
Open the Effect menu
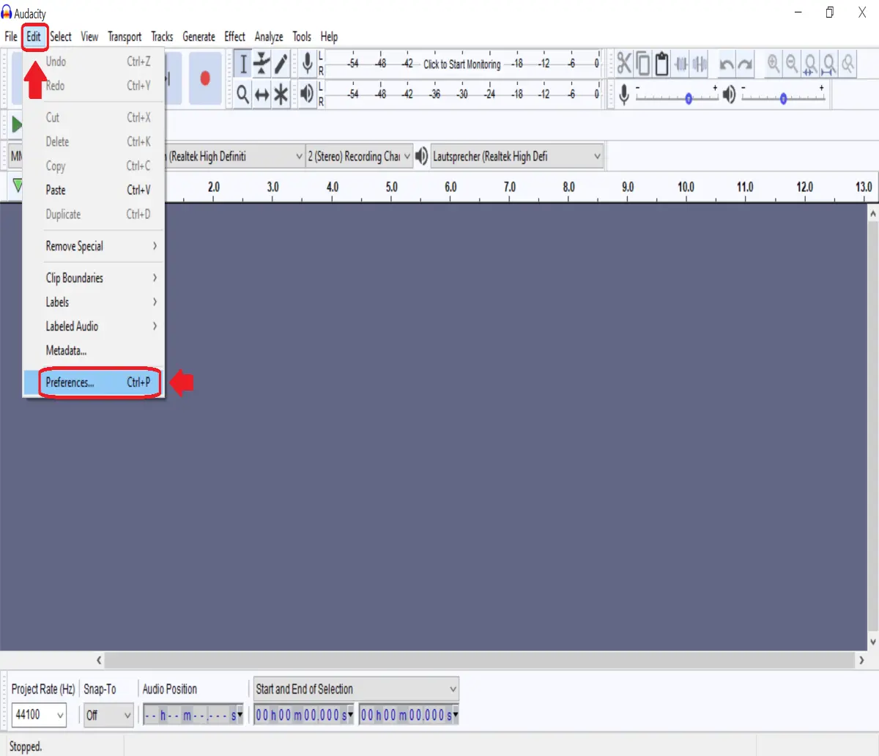(x=234, y=37)
